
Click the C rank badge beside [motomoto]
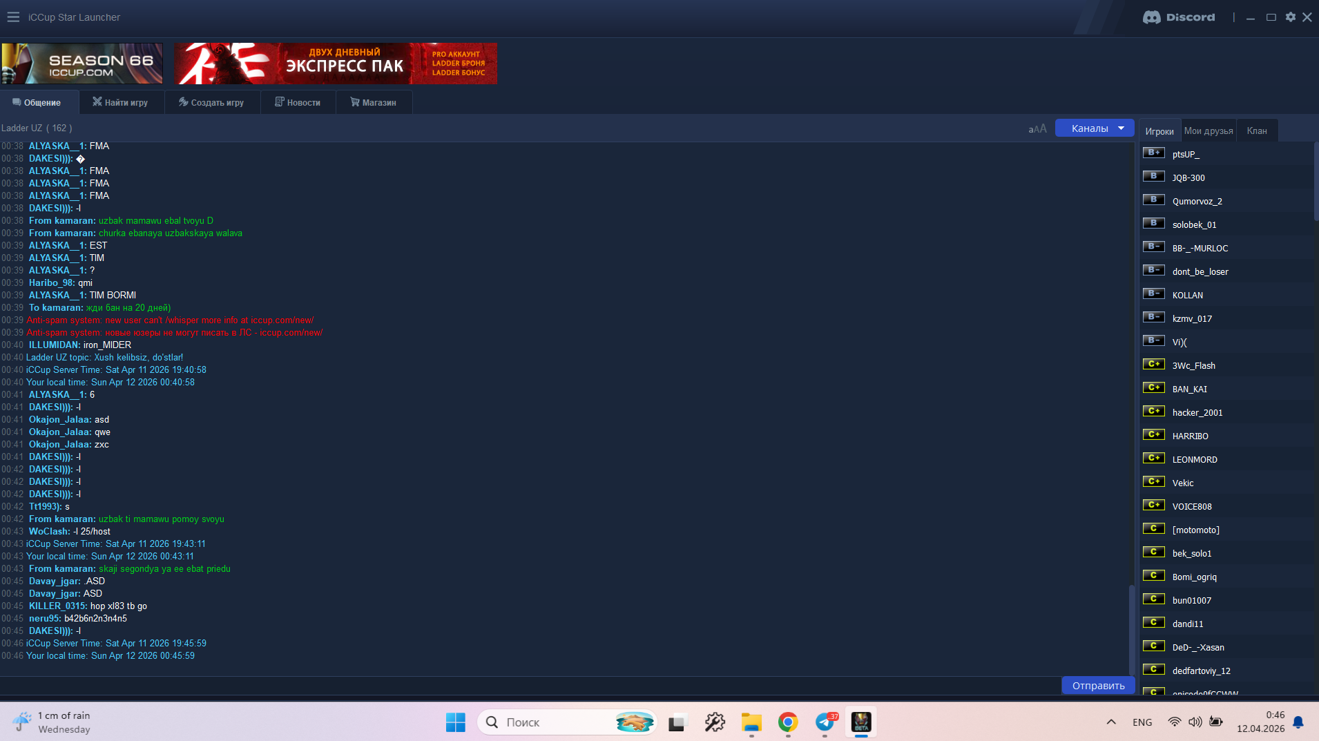click(x=1154, y=528)
